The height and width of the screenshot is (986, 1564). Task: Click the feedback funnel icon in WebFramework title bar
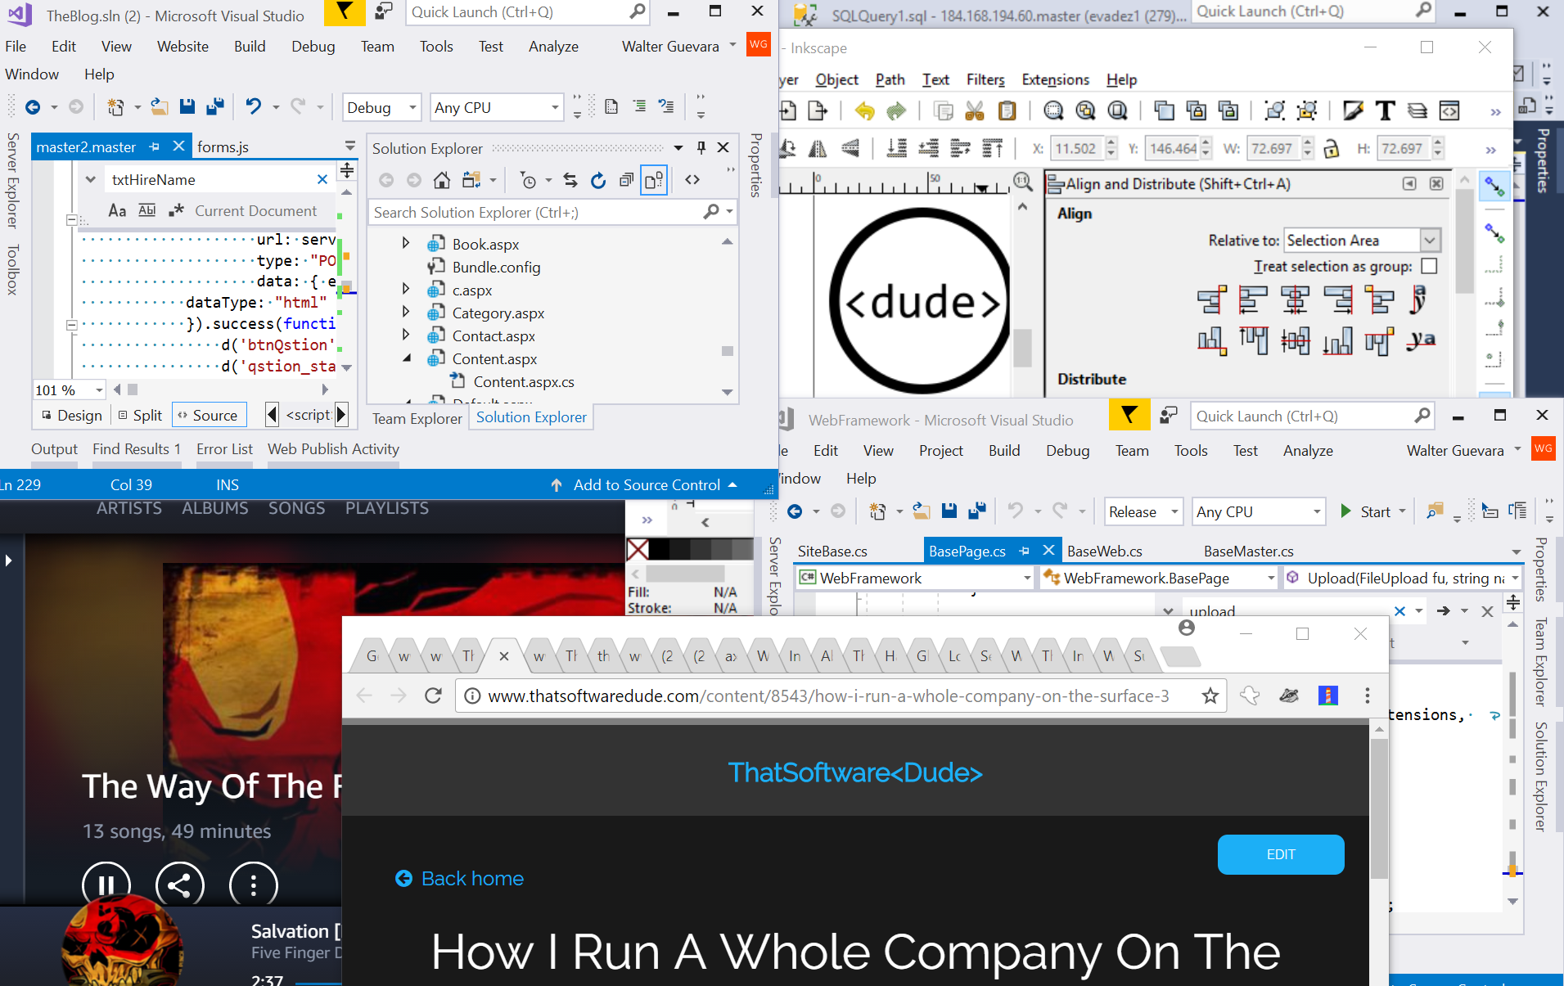point(1129,416)
